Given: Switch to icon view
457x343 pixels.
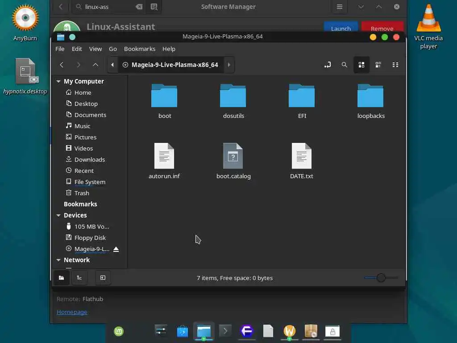Looking at the screenshot, I should 361,65.
